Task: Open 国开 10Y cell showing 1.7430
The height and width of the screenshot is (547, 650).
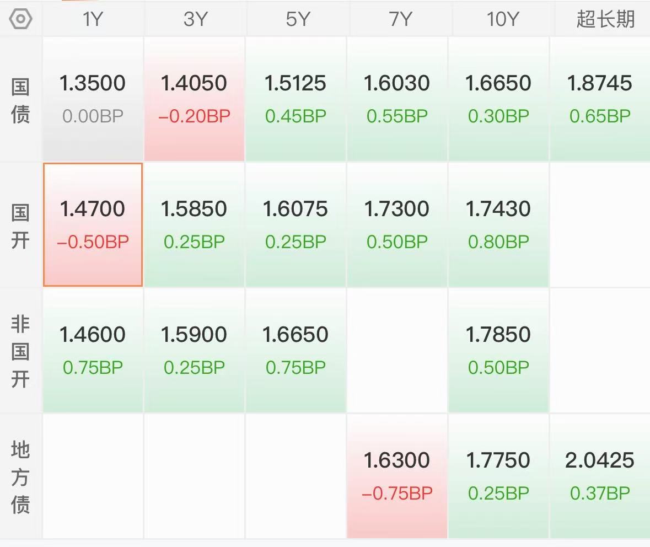Action: tap(498, 224)
